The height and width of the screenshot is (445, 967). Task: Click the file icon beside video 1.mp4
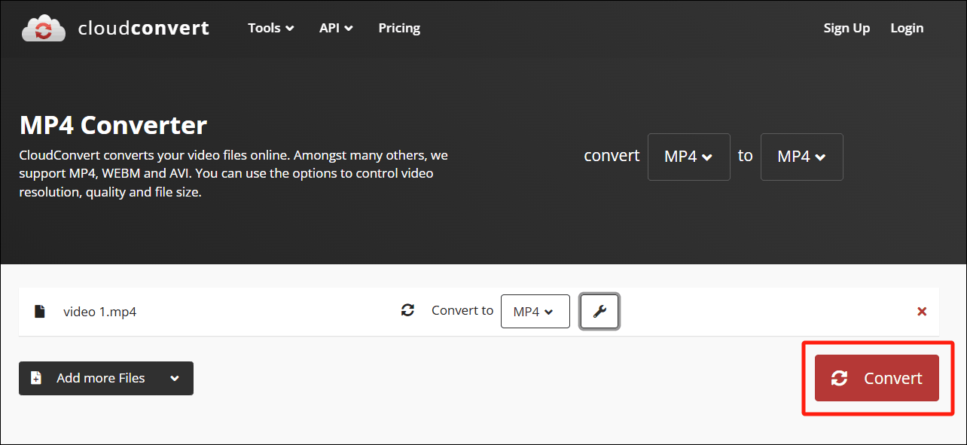pyautogui.click(x=40, y=311)
